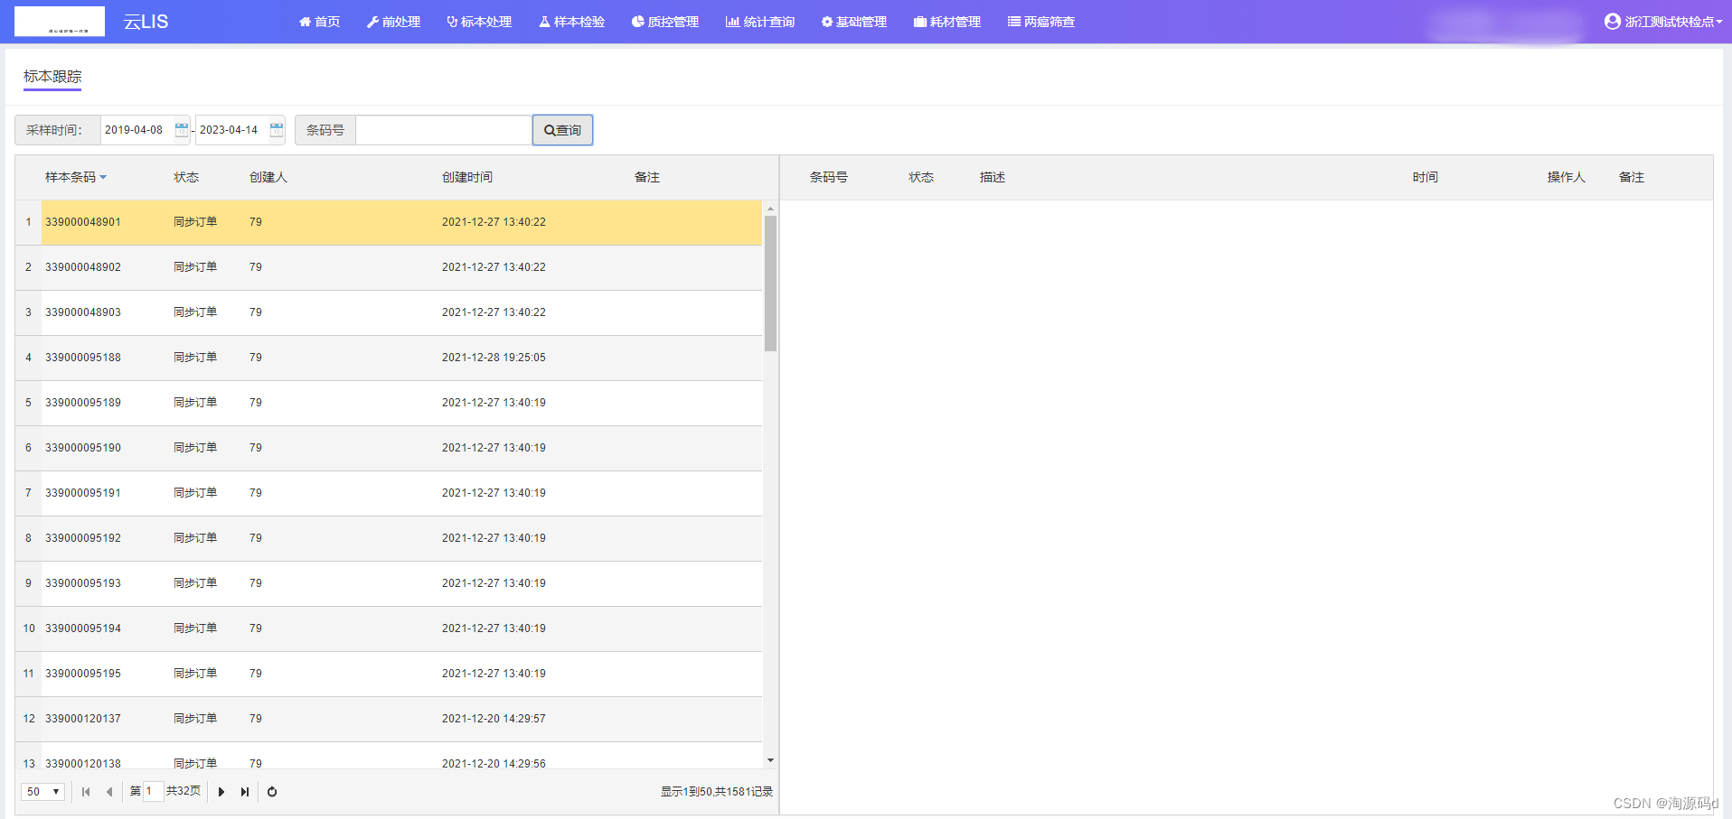The image size is (1732, 819).
Task: Open the 标本处理 menu
Action: point(479,22)
